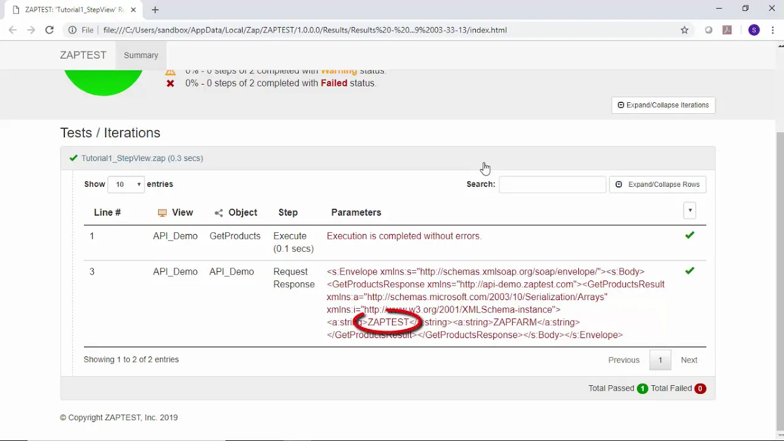The height and width of the screenshot is (441, 784).
Task: Click line number 3 cell
Action: tap(92, 271)
